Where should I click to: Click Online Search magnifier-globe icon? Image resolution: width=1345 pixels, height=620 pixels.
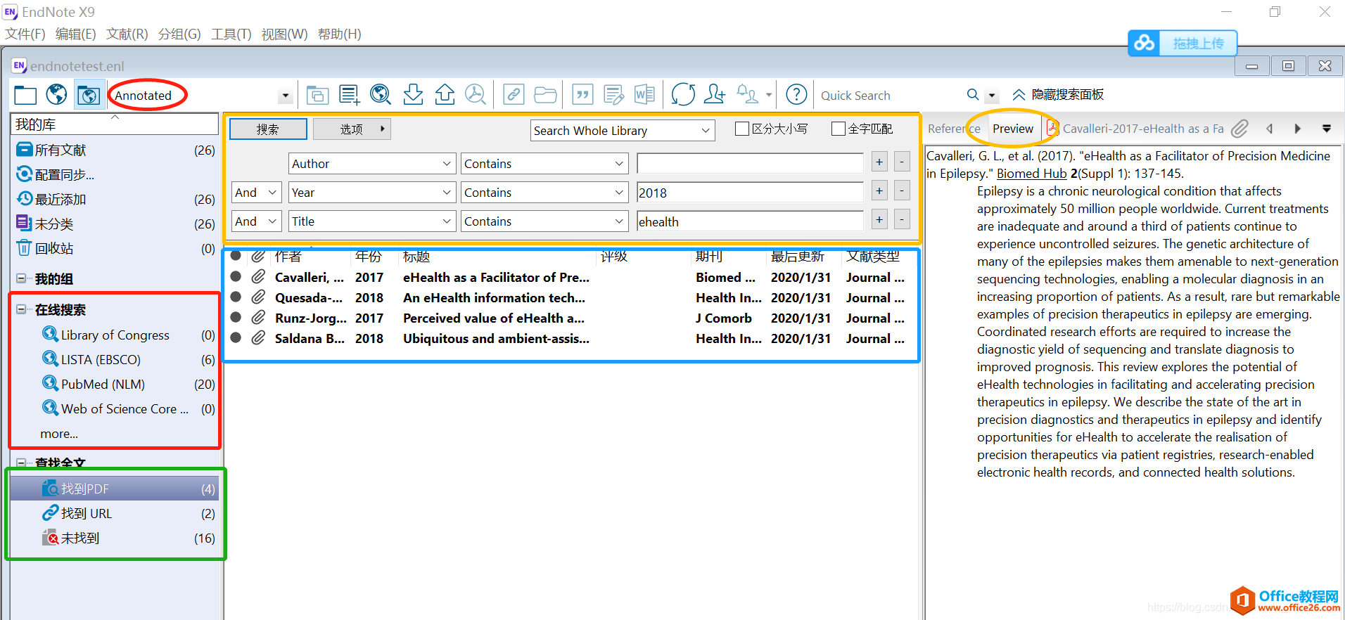[381, 94]
